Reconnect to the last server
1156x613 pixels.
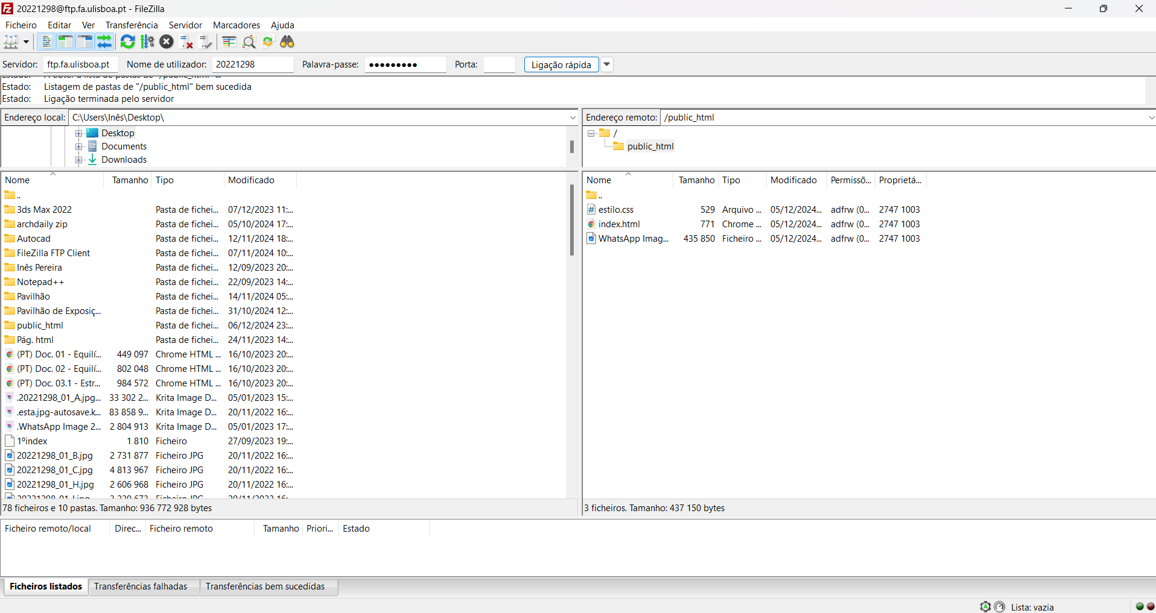tap(206, 42)
